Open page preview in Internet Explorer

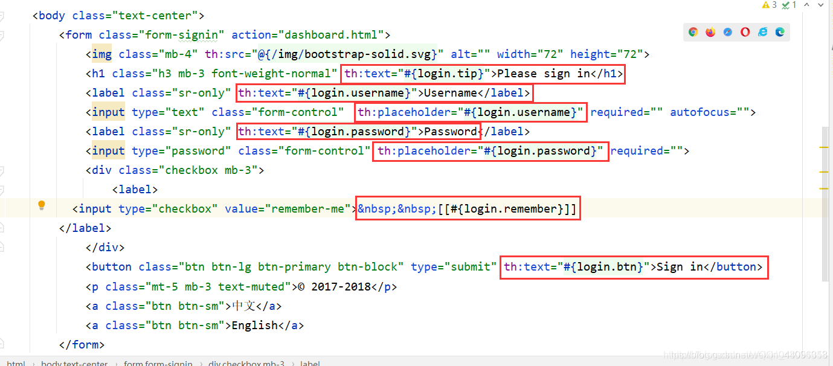click(x=763, y=32)
